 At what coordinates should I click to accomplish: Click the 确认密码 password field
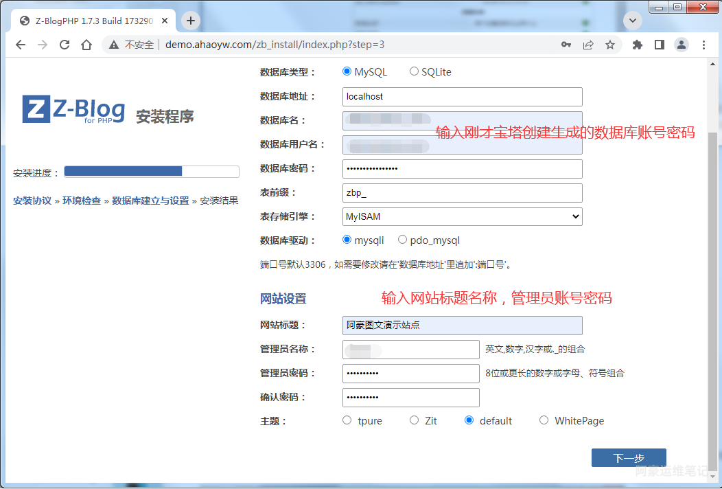coord(410,397)
